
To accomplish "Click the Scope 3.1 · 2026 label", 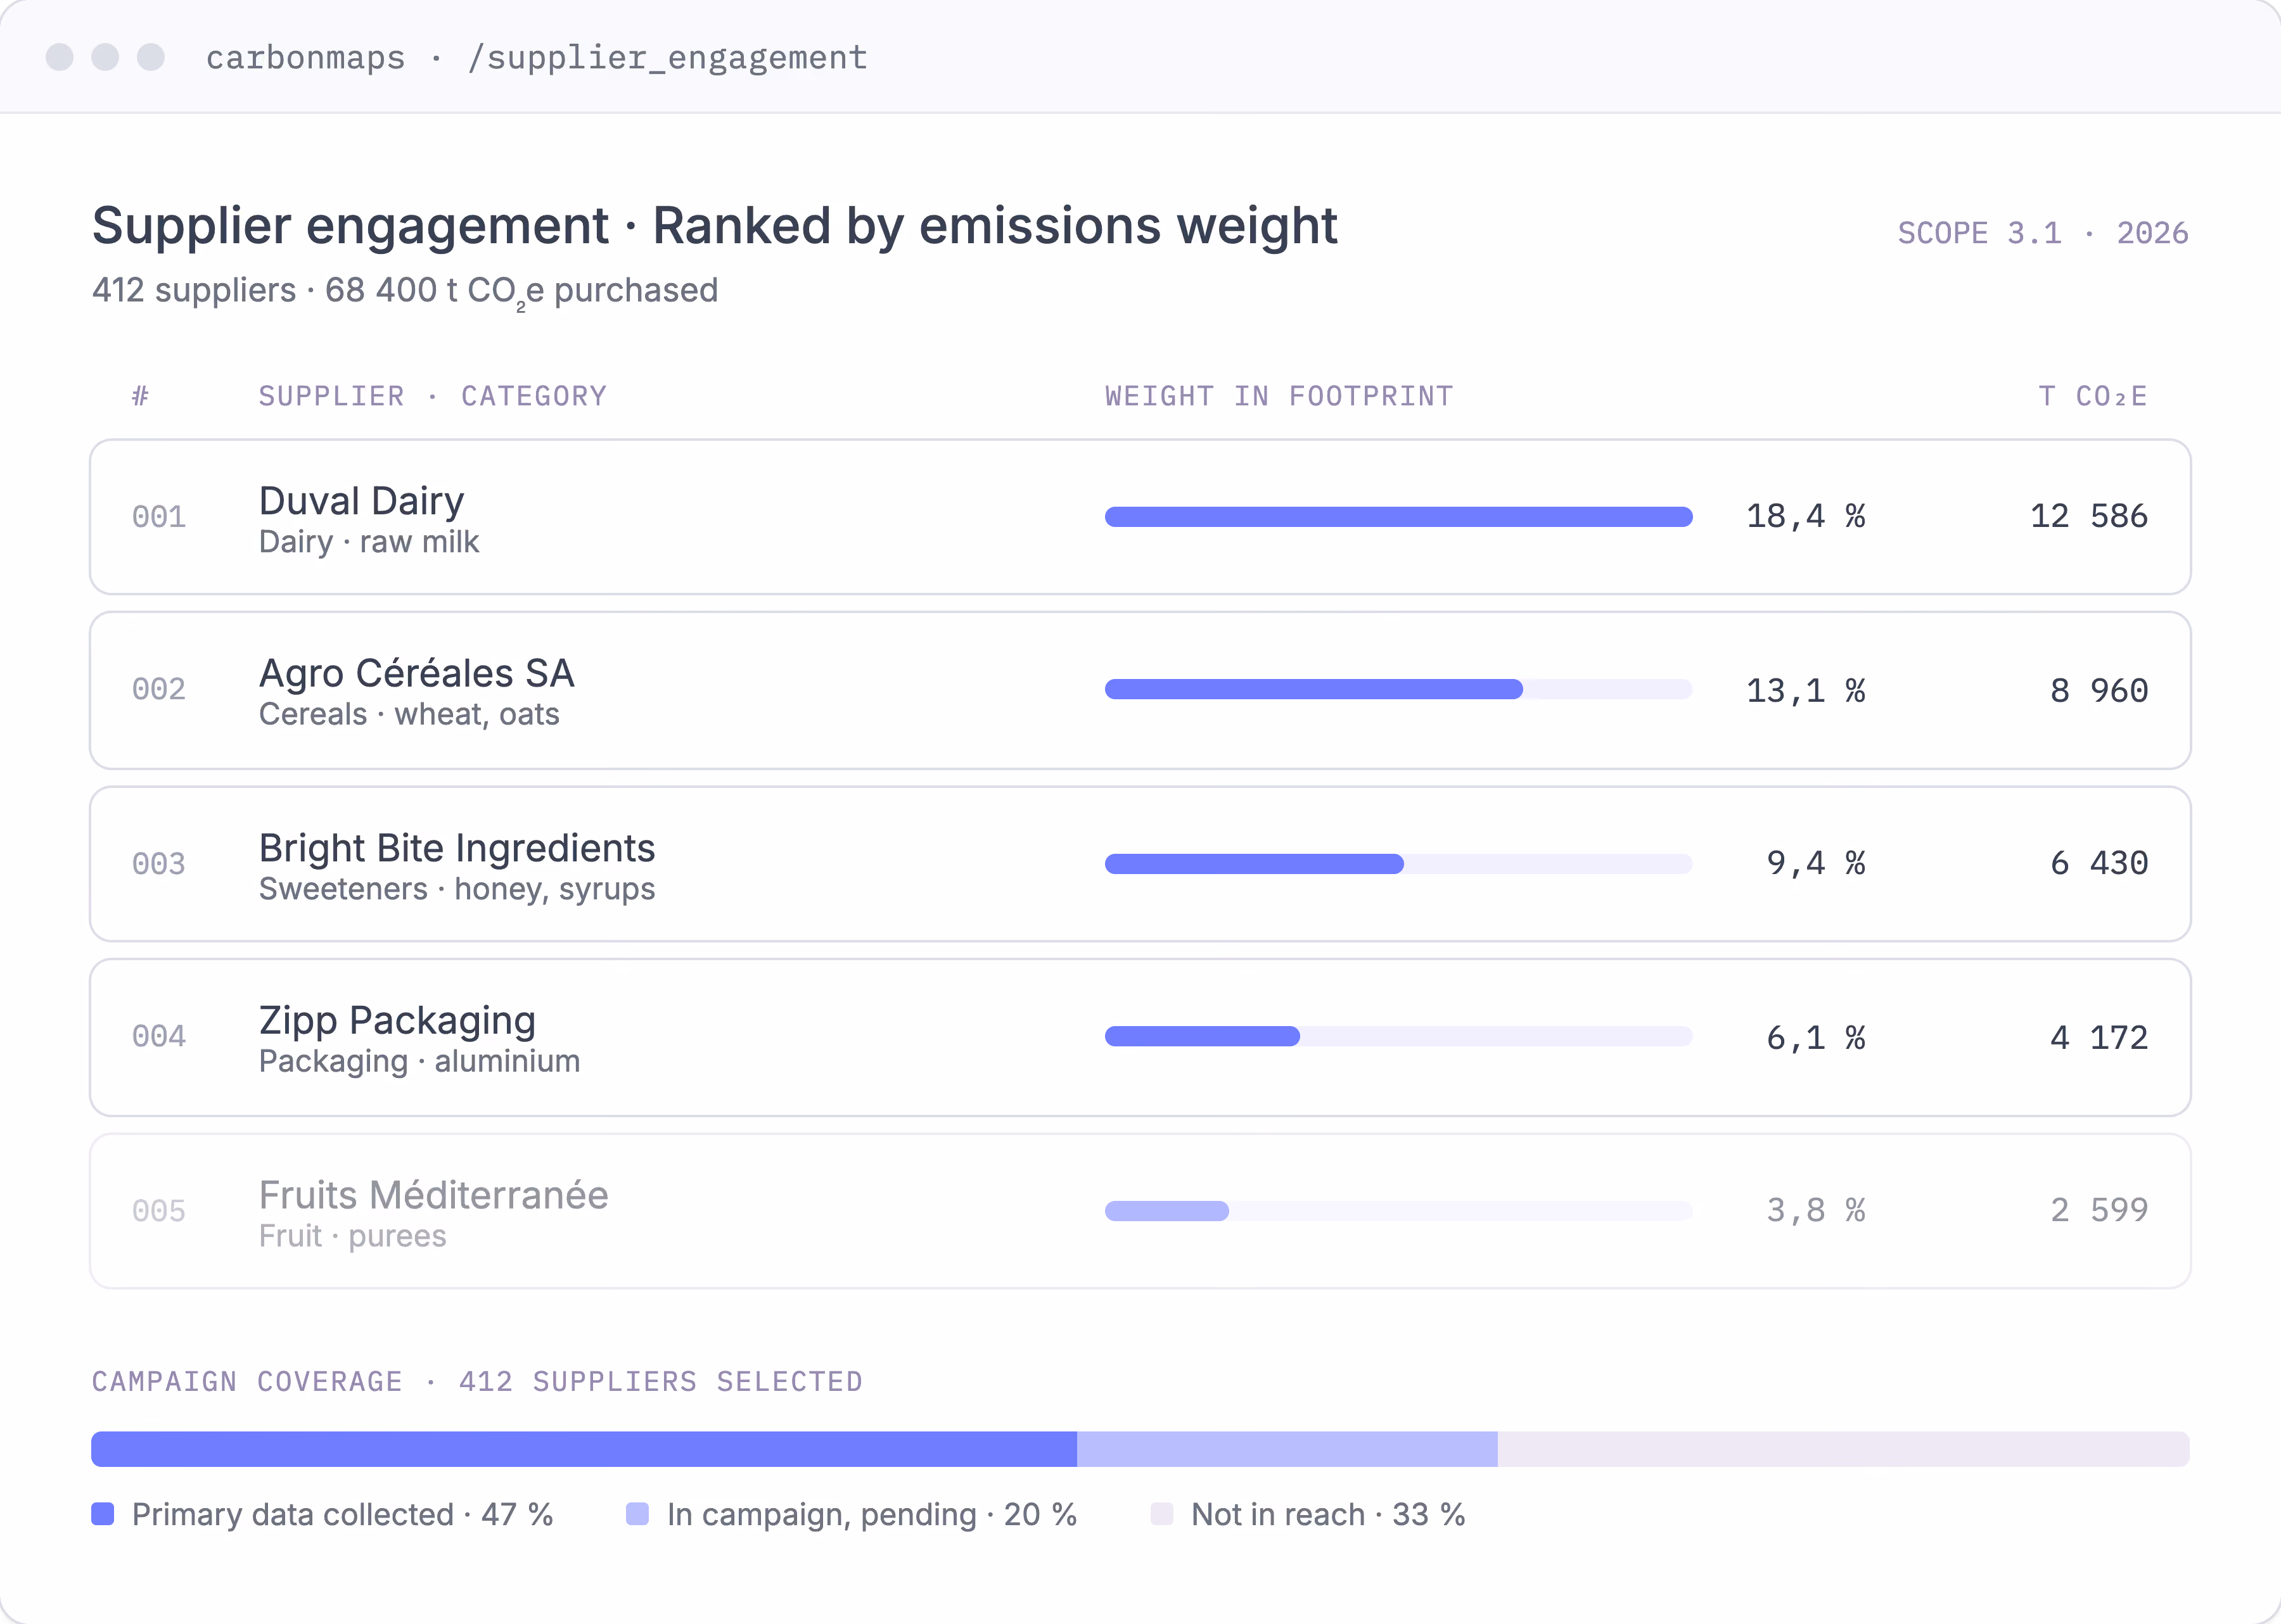I will coord(2043,233).
